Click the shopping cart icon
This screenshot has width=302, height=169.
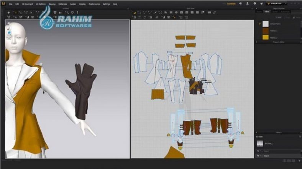coord(262,3)
